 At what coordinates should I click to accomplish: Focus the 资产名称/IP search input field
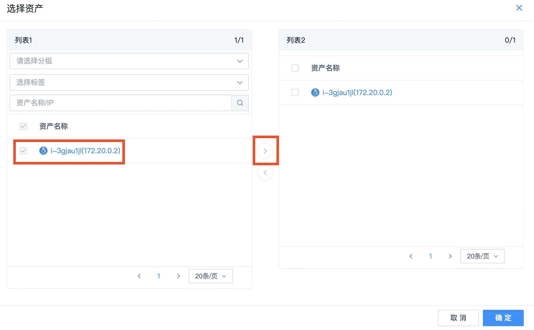pyautogui.click(x=121, y=103)
